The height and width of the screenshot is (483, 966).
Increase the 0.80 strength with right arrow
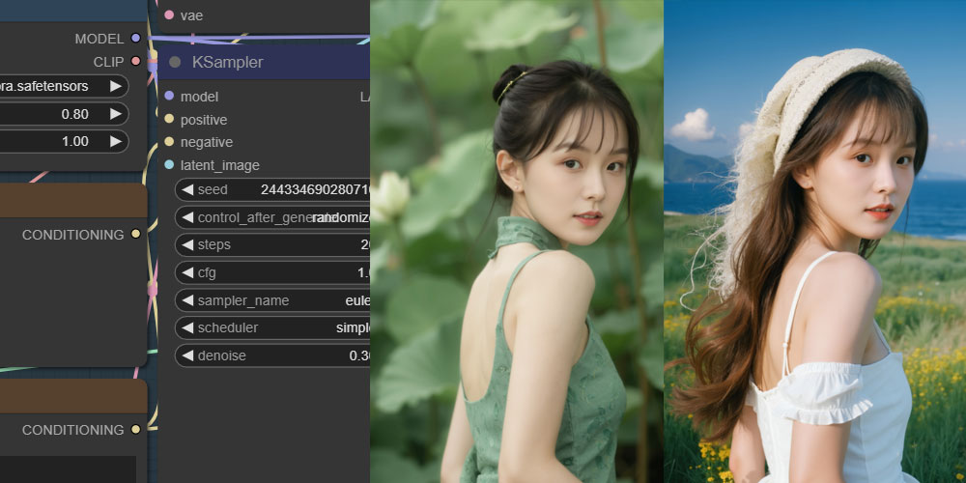click(116, 113)
